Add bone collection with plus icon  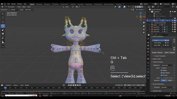[x=174, y=40]
